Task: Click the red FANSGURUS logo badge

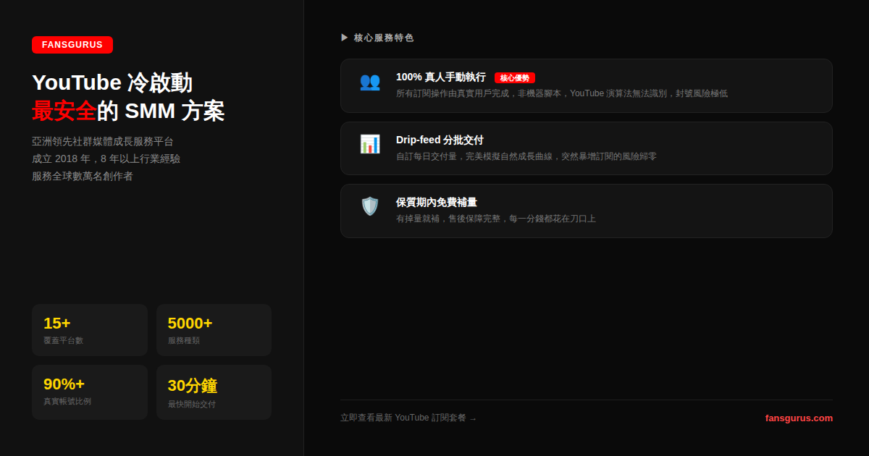Action: [72, 44]
